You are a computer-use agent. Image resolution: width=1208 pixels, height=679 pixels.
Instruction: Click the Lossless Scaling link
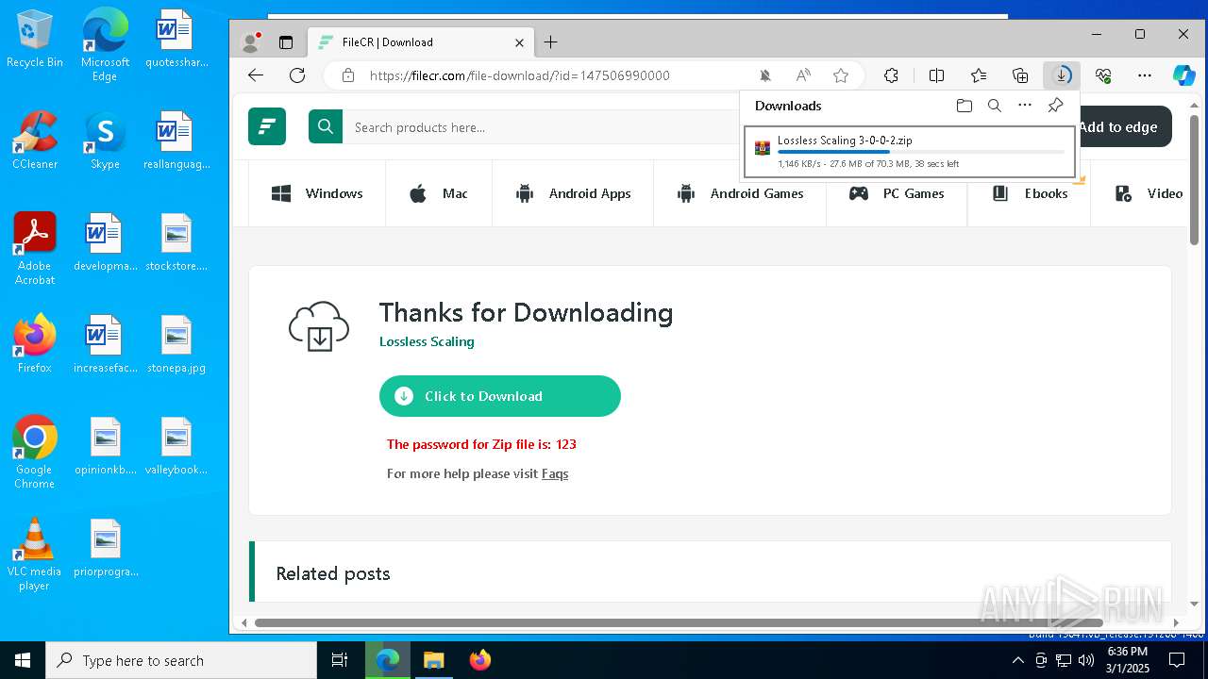coord(427,341)
